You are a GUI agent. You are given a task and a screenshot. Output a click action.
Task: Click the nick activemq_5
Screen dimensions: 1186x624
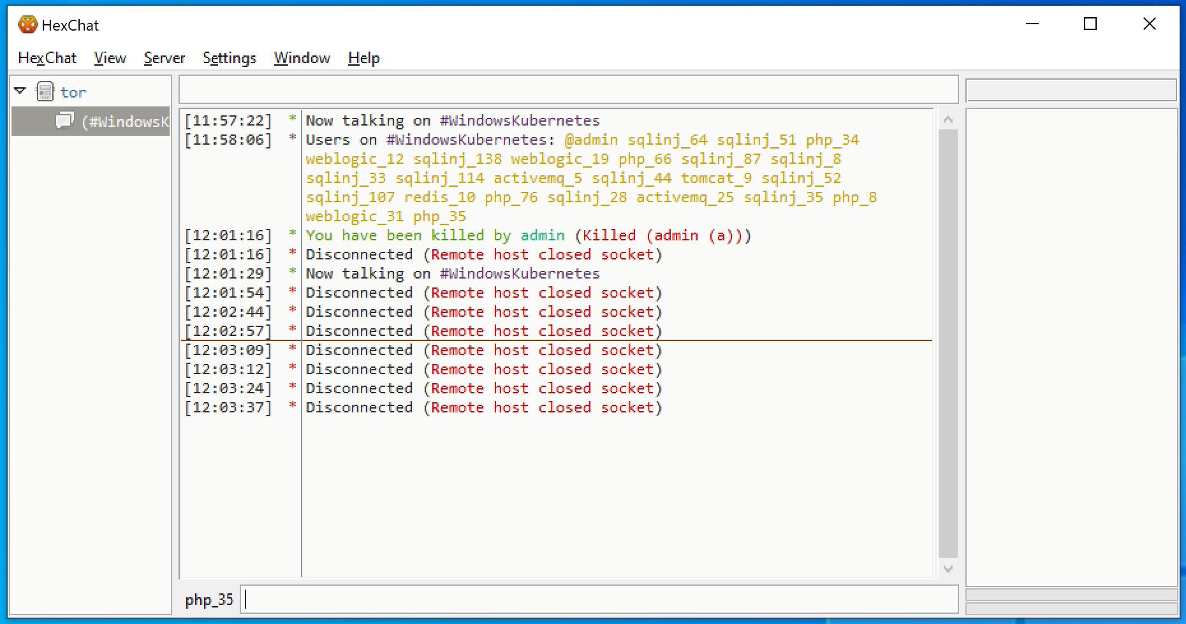coord(538,178)
